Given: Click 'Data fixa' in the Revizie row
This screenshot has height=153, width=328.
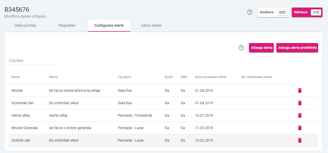Looking at the screenshot, I should coord(125,91).
